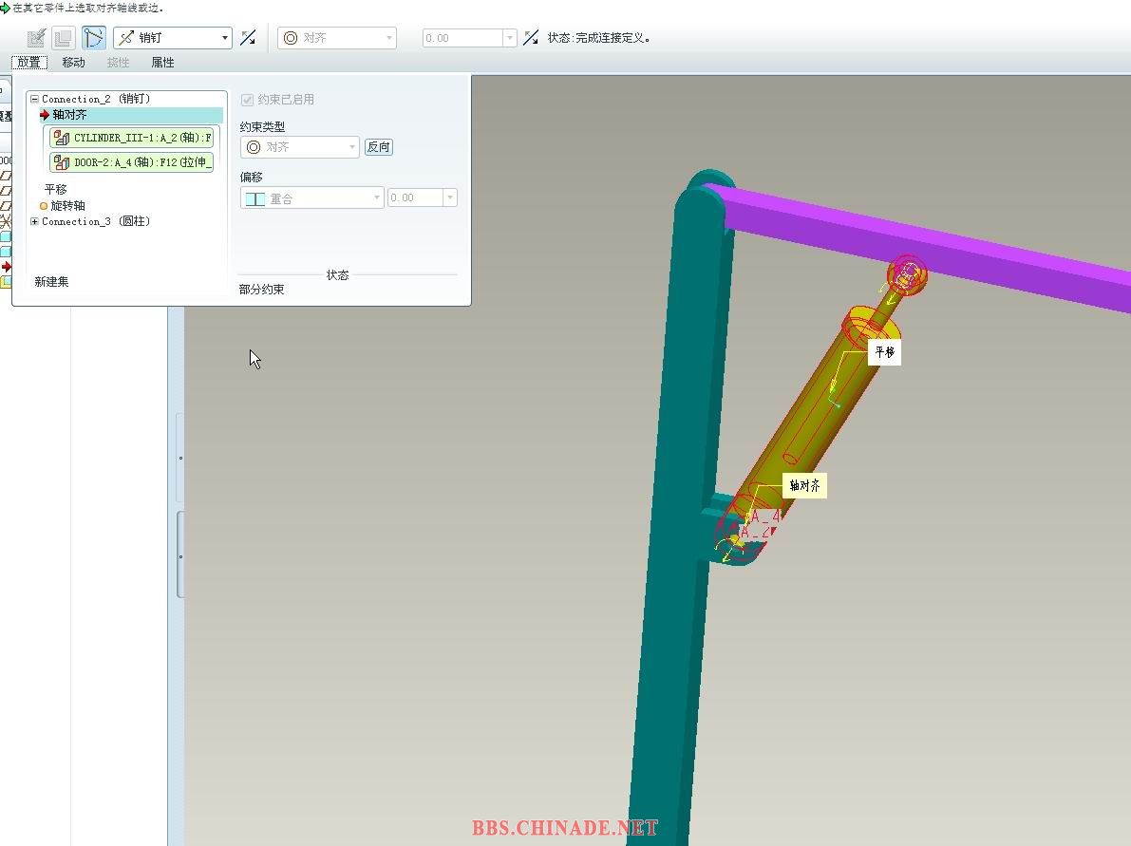Select the DOOR-2:A_4 axis reference
This screenshot has height=846, width=1131.
point(133,162)
